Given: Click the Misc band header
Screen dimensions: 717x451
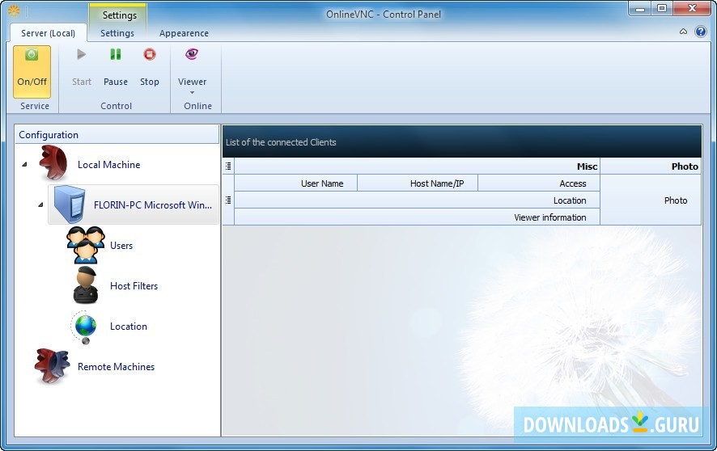Looking at the screenshot, I should click(x=417, y=166).
